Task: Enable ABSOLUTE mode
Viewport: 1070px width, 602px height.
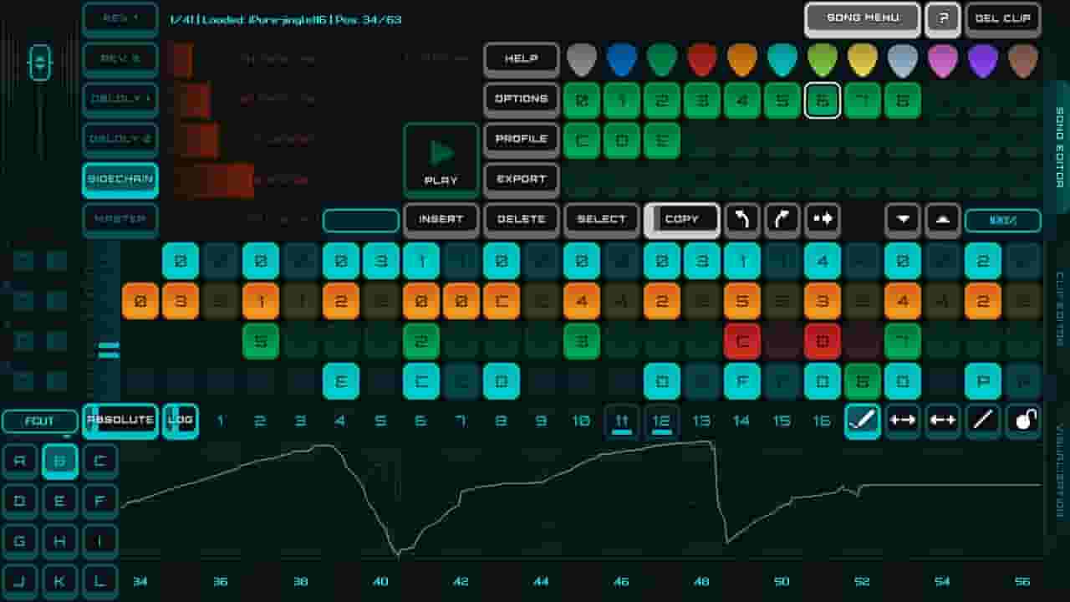Action: (120, 421)
